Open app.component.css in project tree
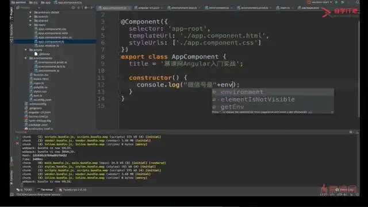The height and width of the screenshot is (207, 368). 50,29
